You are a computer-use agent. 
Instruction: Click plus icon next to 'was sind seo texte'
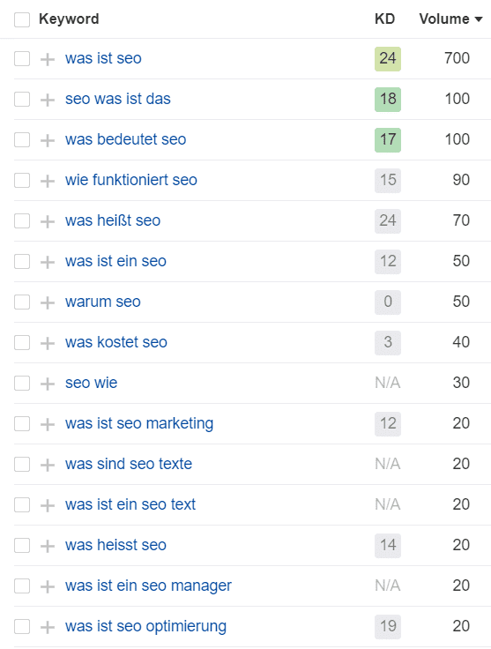pos(48,465)
